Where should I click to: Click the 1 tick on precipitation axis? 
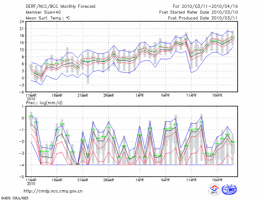coord(23,106)
